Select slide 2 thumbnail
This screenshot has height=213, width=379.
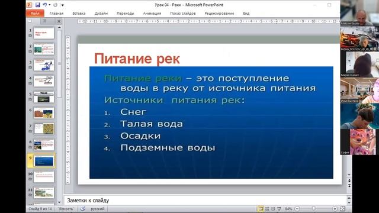(44, 49)
